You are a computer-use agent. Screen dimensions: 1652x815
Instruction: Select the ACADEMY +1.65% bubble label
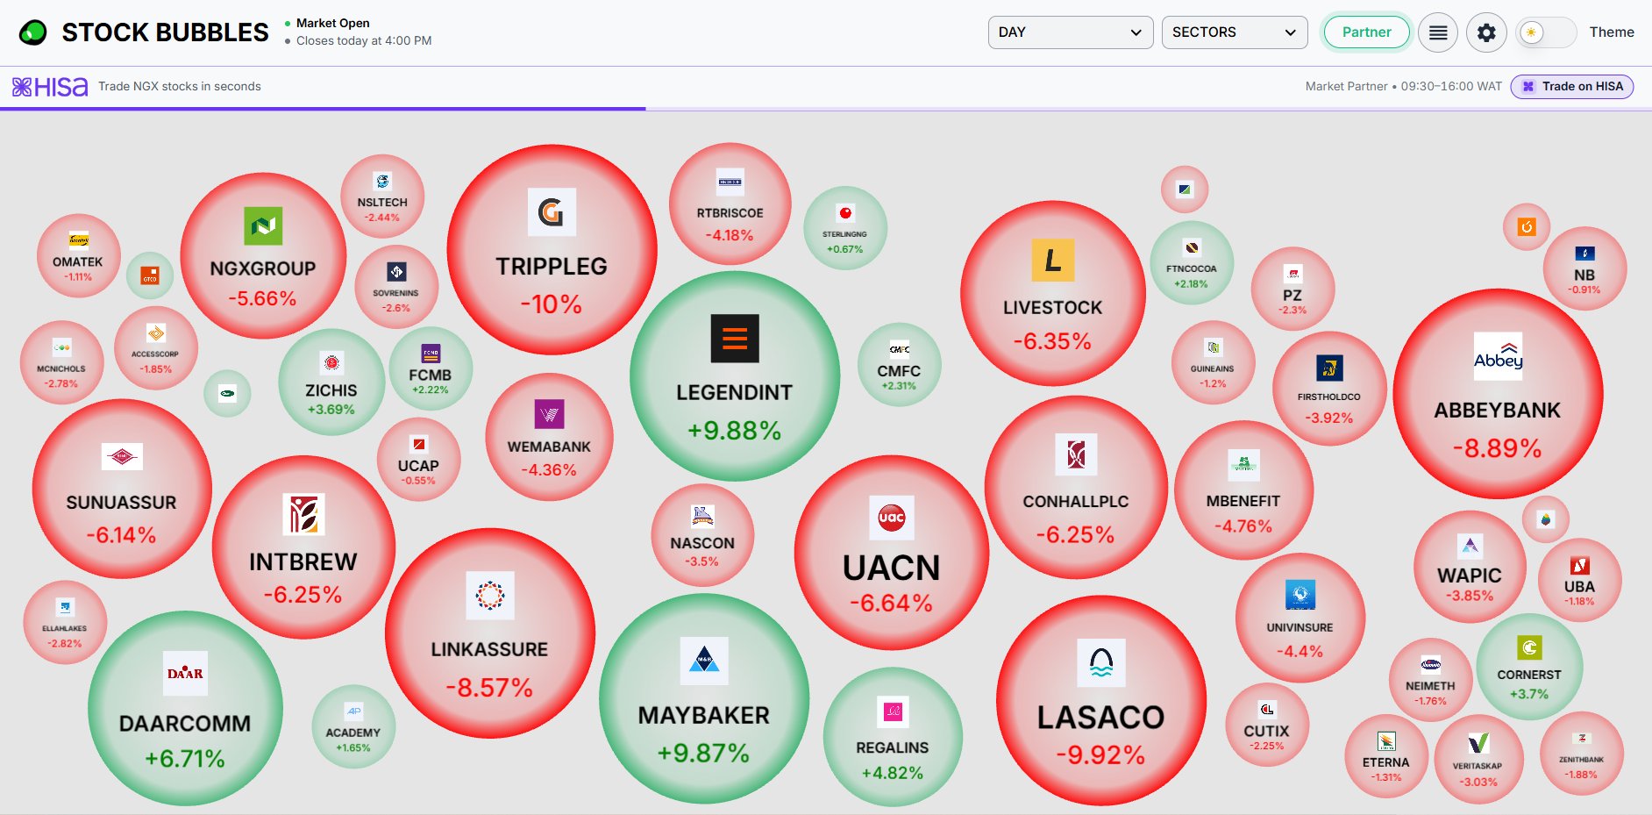[353, 740]
